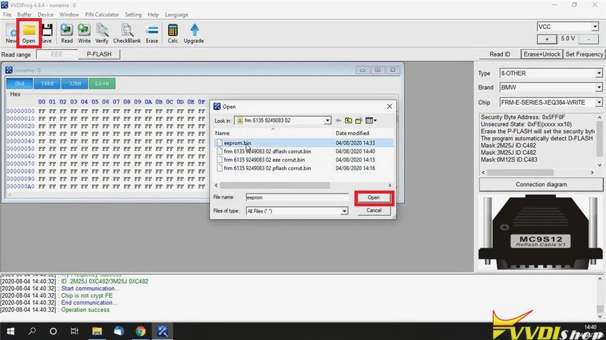
Task: Open the Window menu
Action: click(69, 15)
